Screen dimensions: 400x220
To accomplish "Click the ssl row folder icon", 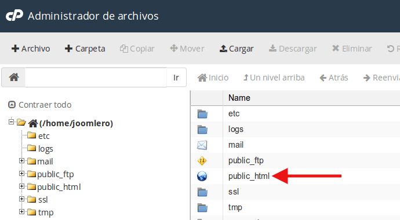I will tap(202, 192).
